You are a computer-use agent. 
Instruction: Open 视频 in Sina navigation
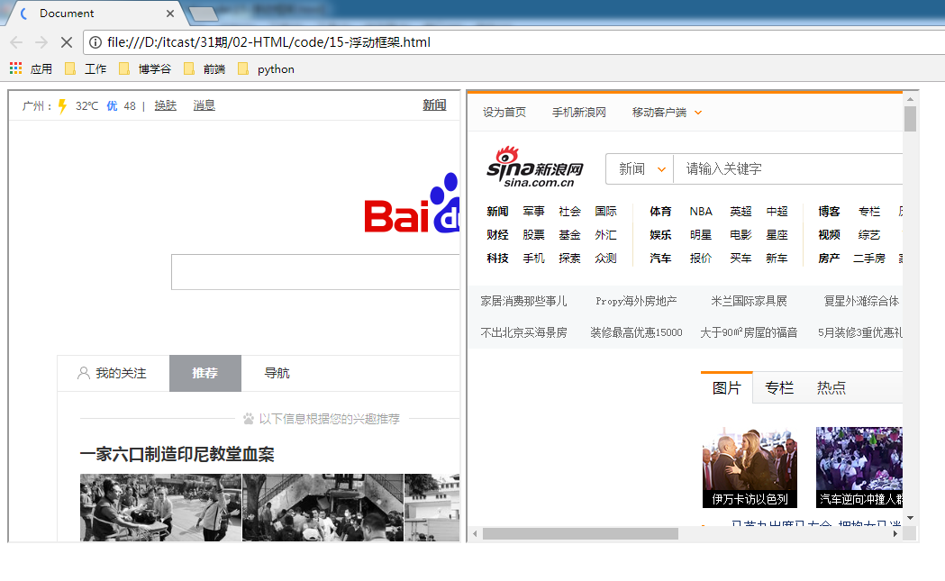(829, 234)
